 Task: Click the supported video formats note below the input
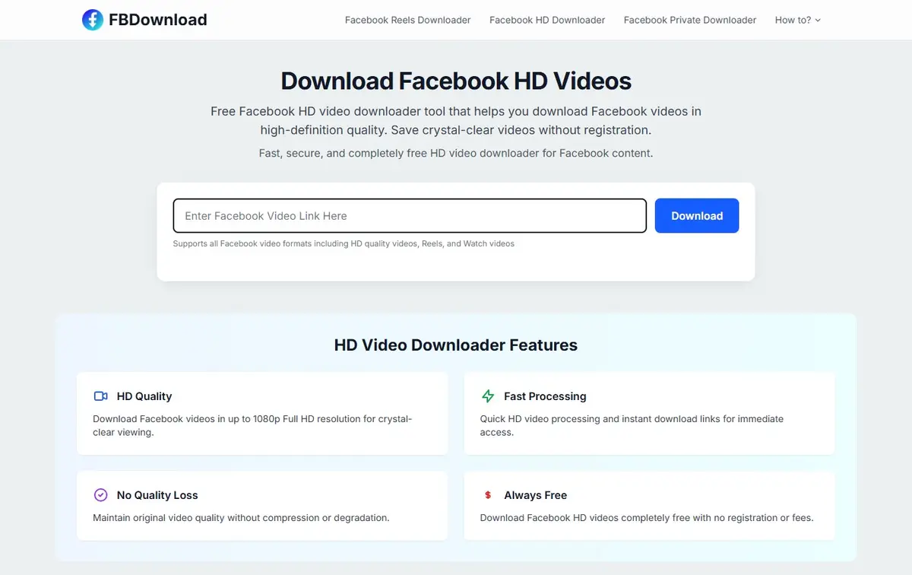pyautogui.click(x=344, y=243)
